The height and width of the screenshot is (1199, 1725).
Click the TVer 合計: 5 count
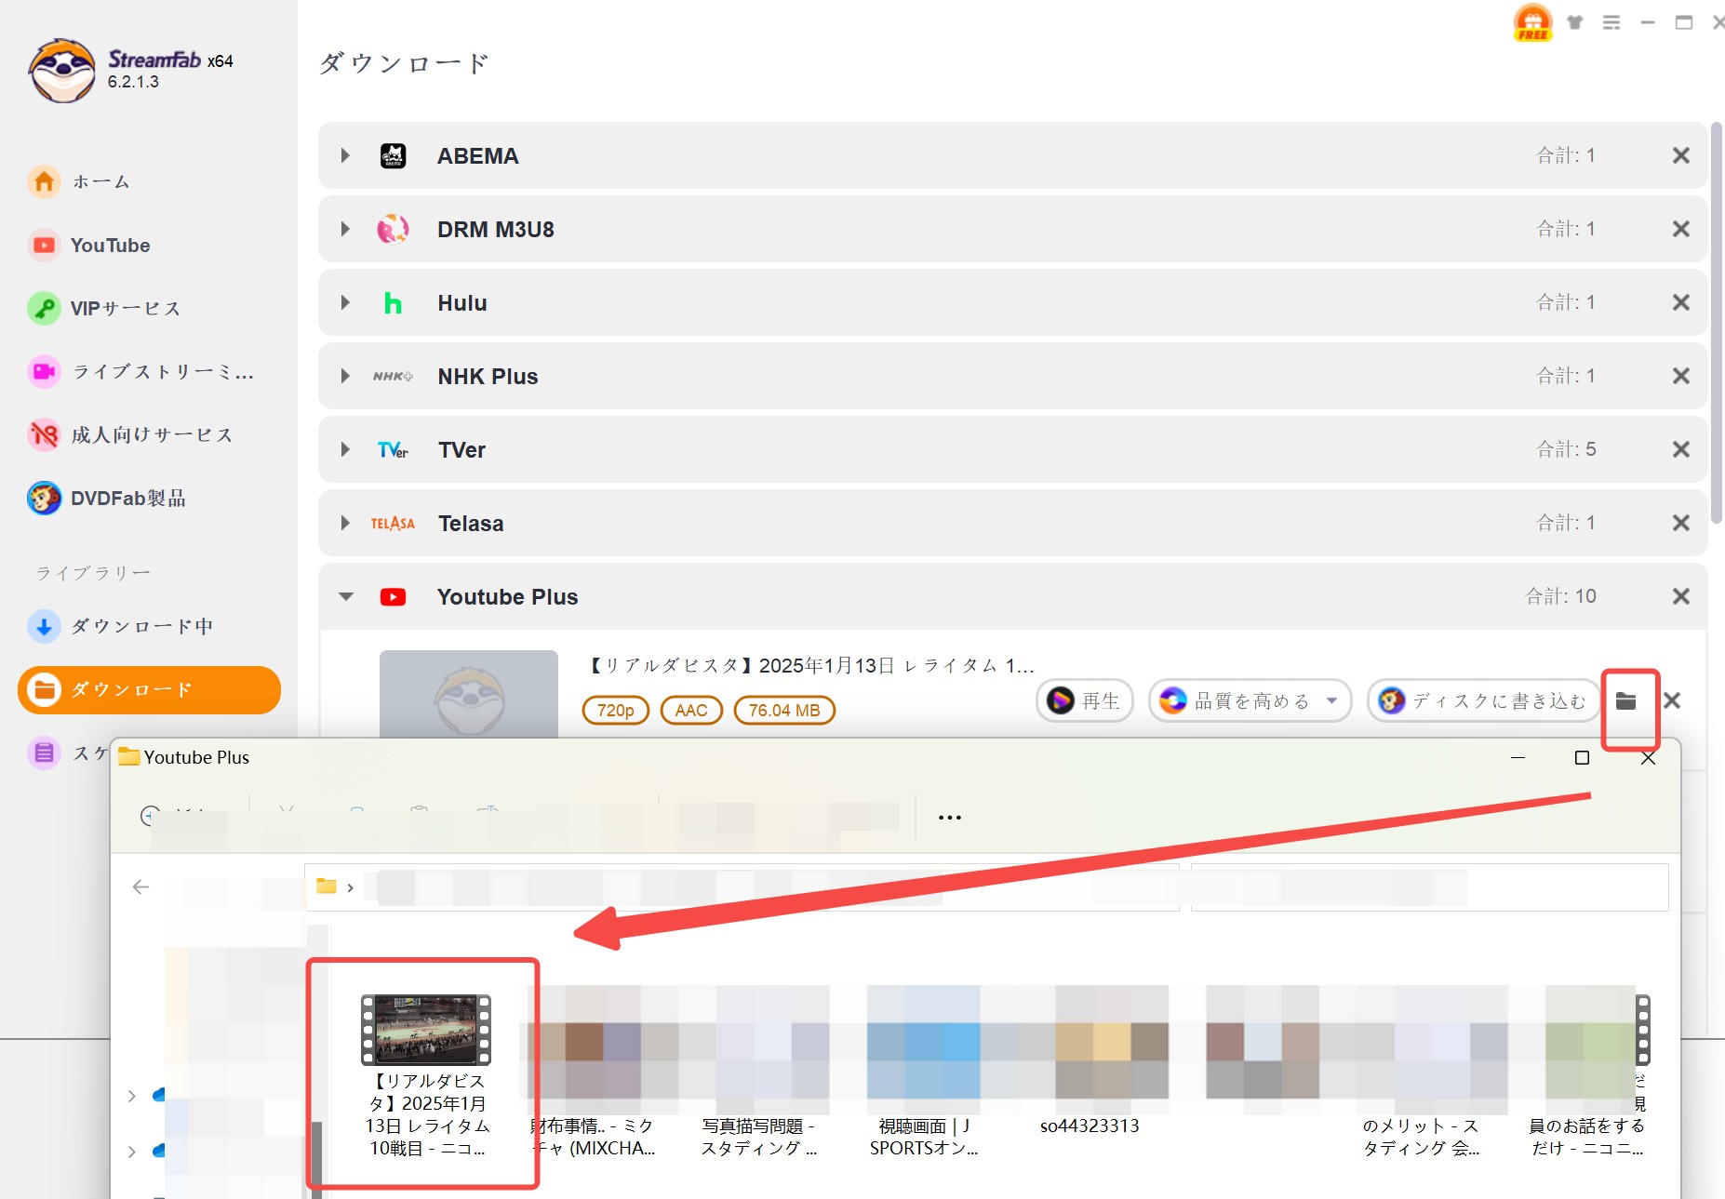tap(1566, 449)
